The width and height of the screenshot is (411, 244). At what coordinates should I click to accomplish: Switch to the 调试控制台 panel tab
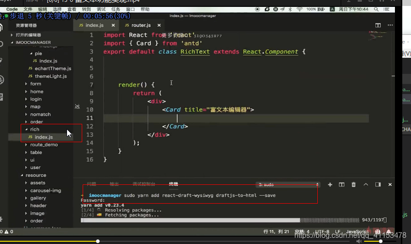pyautogui.click(x=144, y=184)
